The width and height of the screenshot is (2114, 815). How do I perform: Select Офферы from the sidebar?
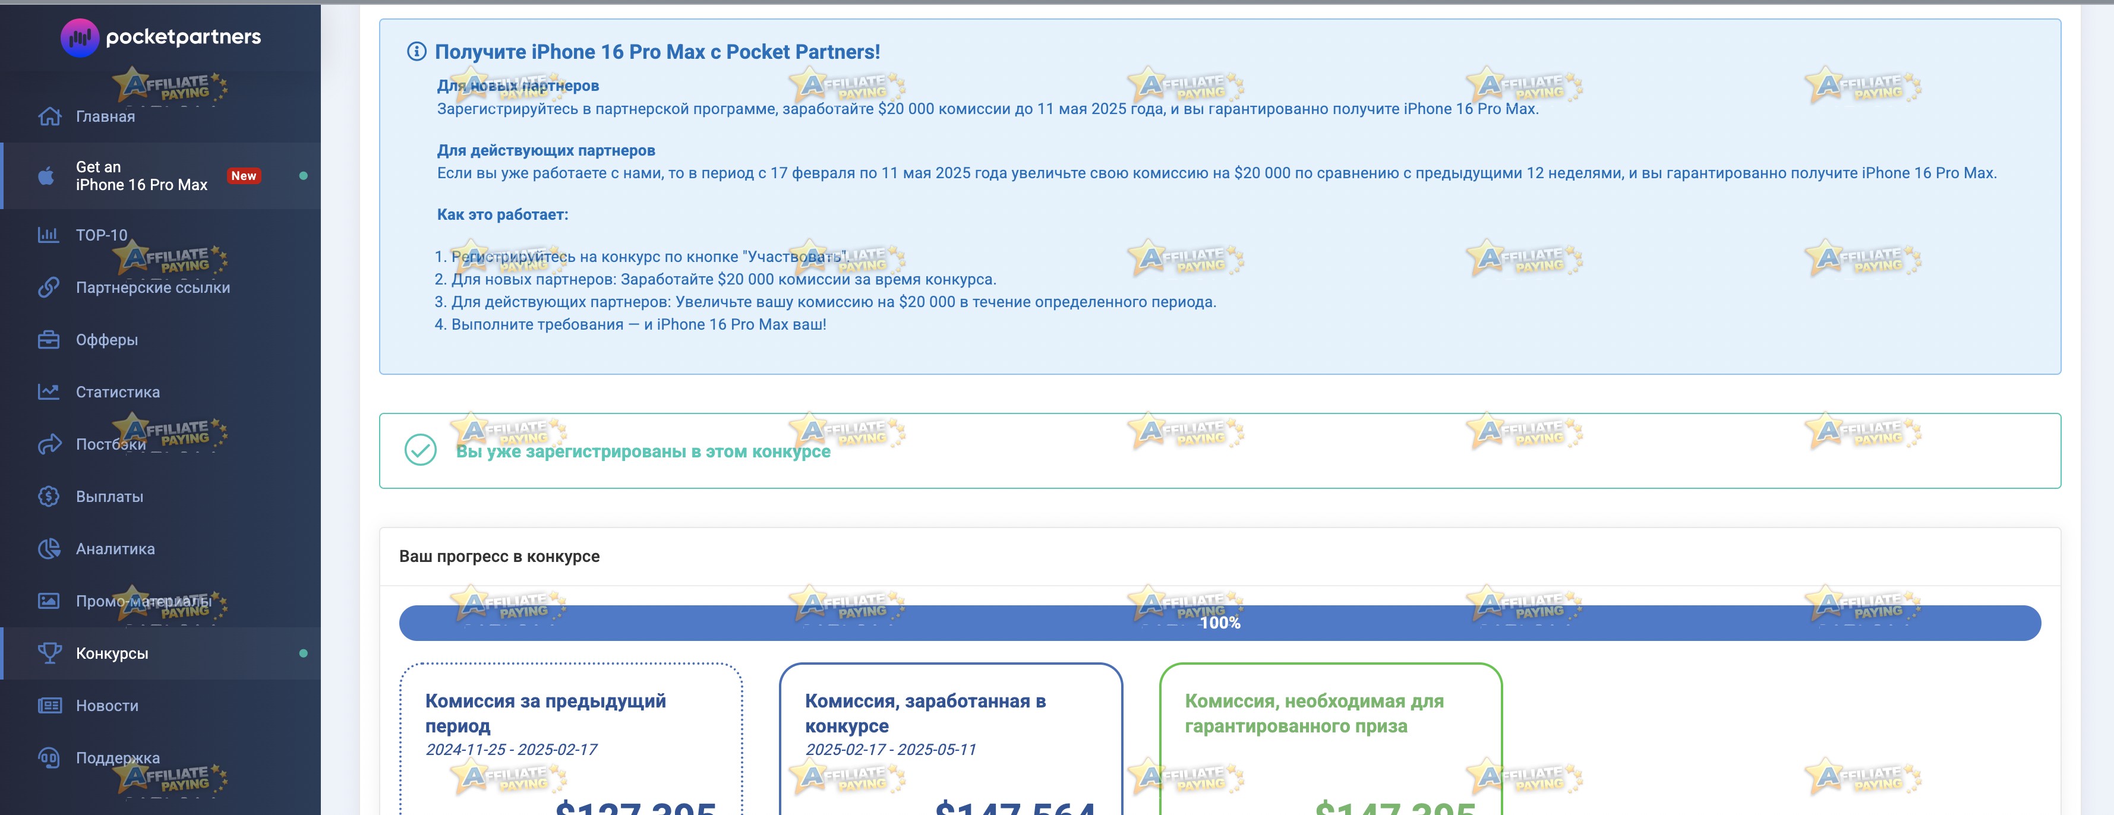click(161, 340)
